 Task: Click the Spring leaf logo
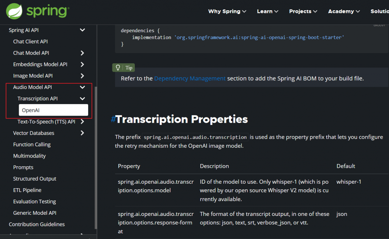14,11
